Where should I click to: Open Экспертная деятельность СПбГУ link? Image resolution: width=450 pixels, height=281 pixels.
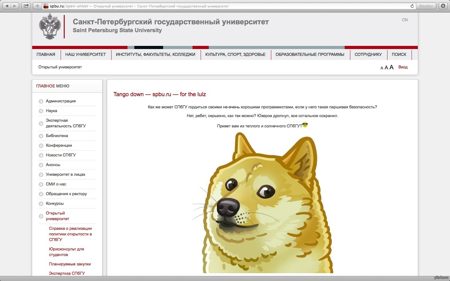click(x=66, y=123)
